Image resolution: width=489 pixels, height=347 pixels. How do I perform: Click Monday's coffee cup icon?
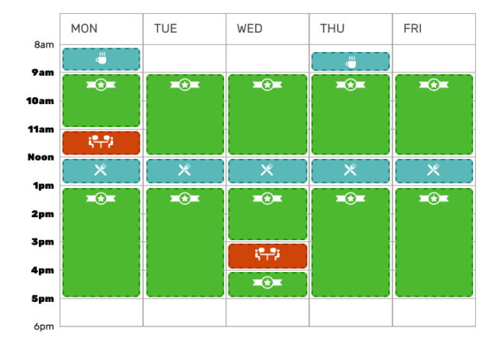(101, 57)
